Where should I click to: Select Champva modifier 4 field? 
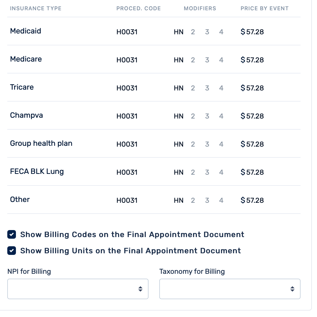[x=221, y=116]
